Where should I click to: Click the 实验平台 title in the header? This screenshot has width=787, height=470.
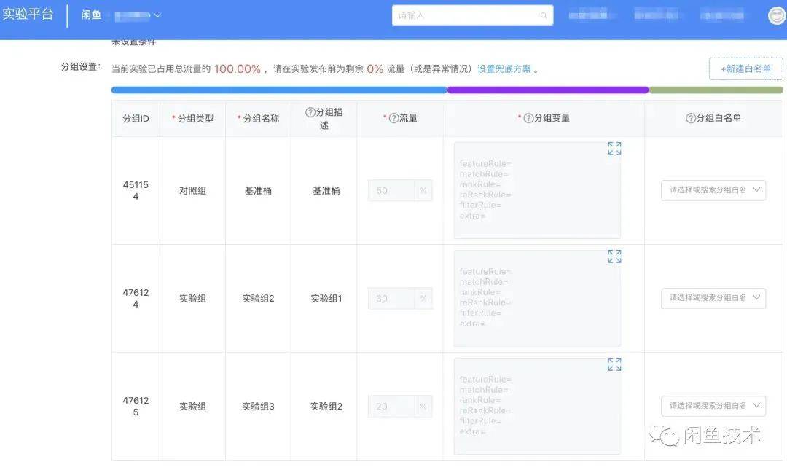tap(28, 14)
